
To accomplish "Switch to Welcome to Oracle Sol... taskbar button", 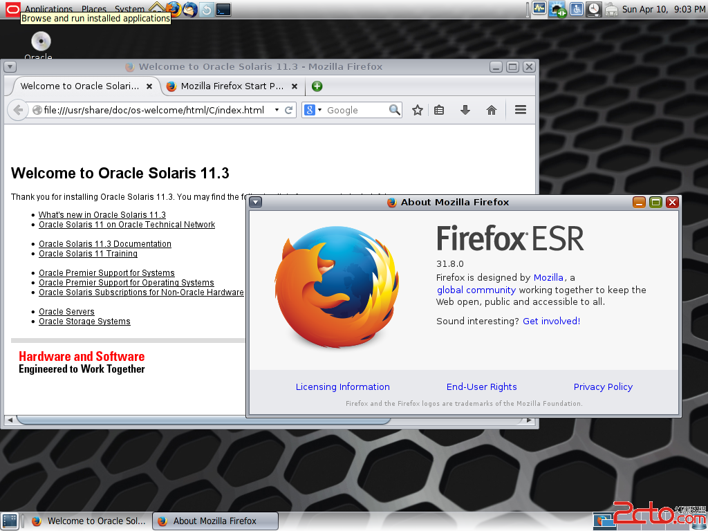I will pyautogui.click(x=88, y=521).
